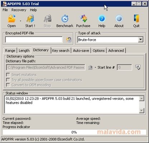149x143 pixels.
Task: Click status window scroll down arrow
Action: [141, 110]
